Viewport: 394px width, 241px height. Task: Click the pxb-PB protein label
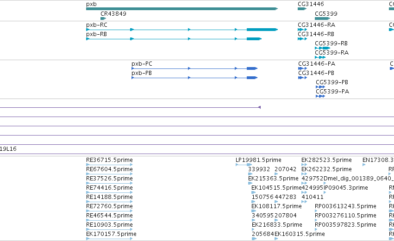[142, 73]
